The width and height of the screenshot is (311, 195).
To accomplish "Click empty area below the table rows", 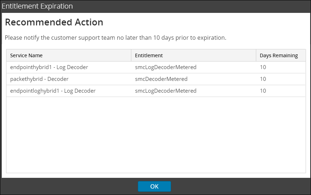I will click(x=156, y=136).
